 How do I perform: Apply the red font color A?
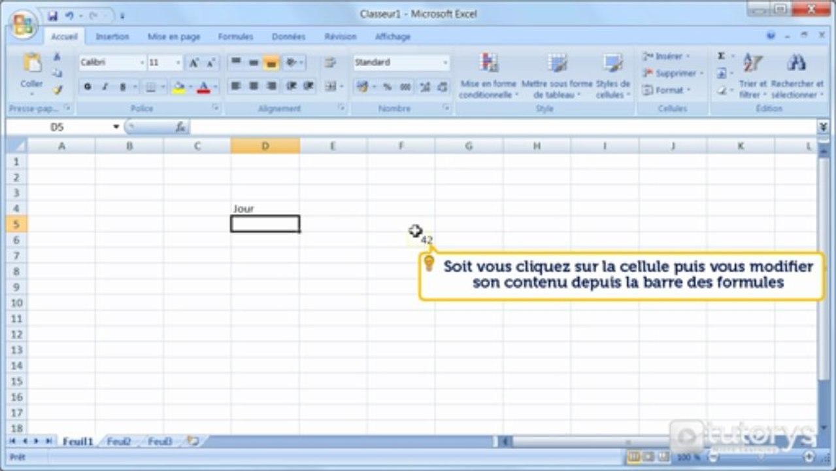(x=203, y=87)
